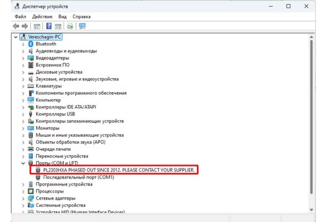
Task: Click the Bluetooth category icon
Action: (31, 44)
